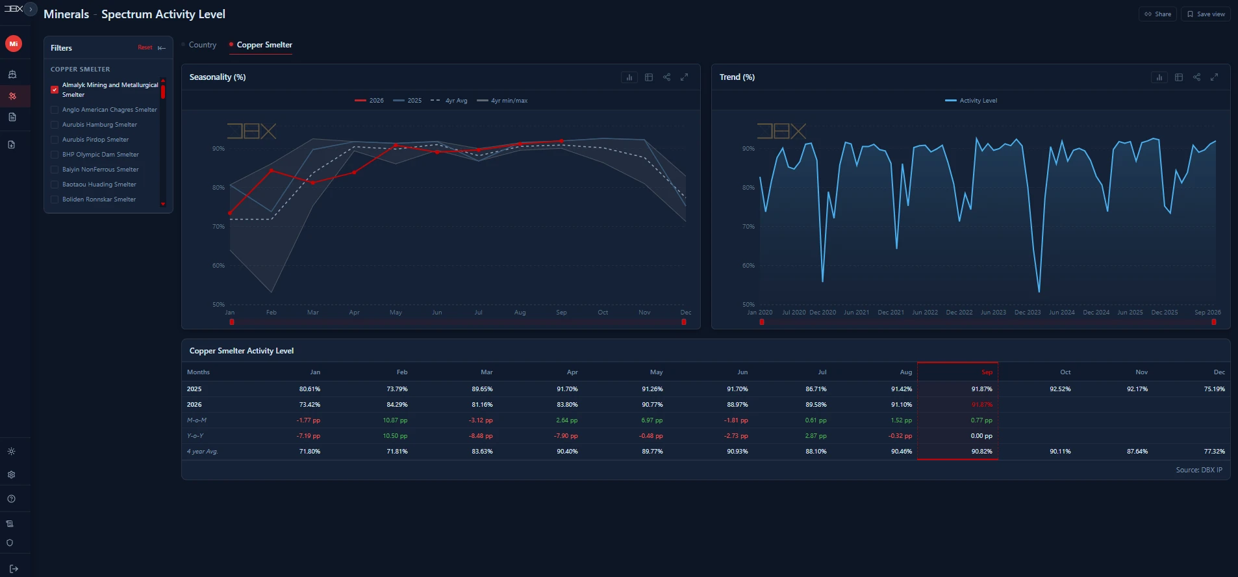Select the Copper Smelter tab

coord(264,45)
